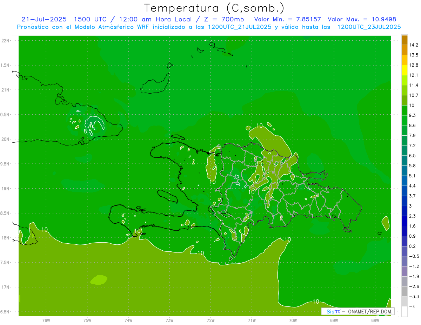Click the "8.6" value on the color legend
The width and height of the screenshot is (421, 325).
tap(413, 126)
